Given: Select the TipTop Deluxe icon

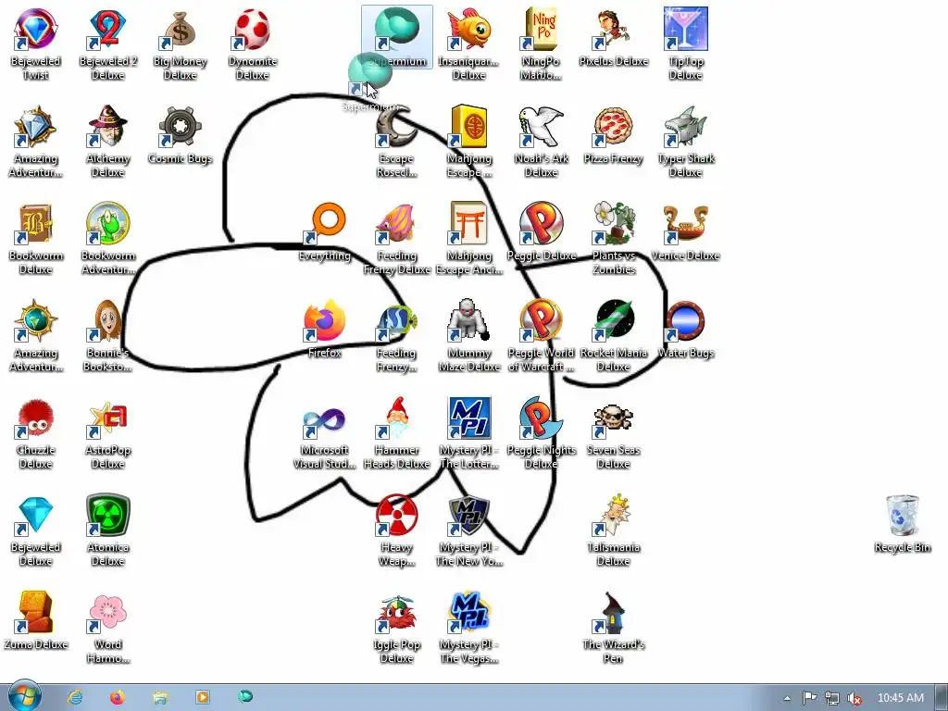Looking at the screenshot, I should pyautogui.click(x=686, y=44).
